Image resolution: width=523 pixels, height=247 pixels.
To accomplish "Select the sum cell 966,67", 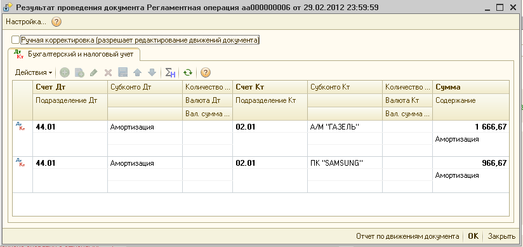I will (471, 163).
